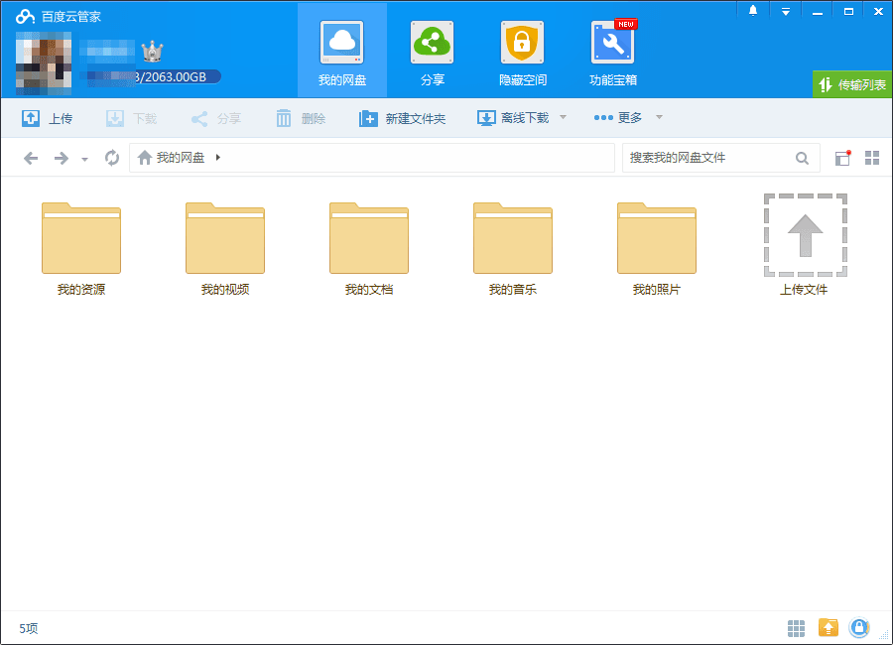The width and height of the screenshot is (893, 645).
Task: Refresh the current folder view
Action: coord(111,157)
